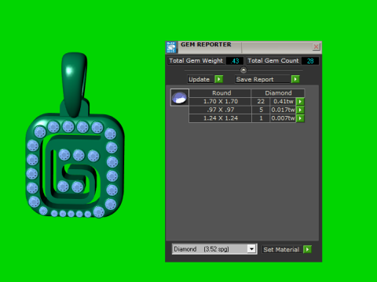The width and height of the screenshot is (377, 282).
Task: Open the Diamond material dropdown
Action: (x=251, y=249)
